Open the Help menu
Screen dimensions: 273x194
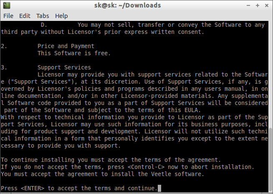point(61,16)
